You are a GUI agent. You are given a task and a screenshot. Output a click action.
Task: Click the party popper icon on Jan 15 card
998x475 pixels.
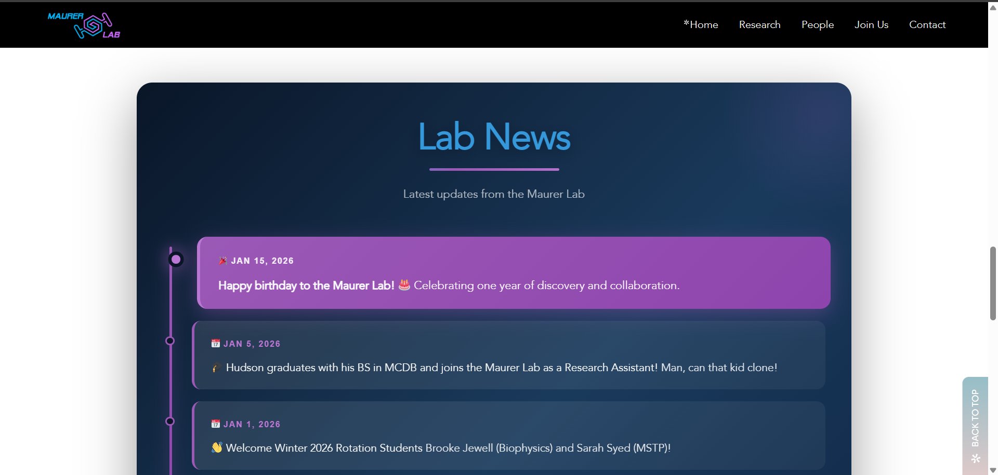tap(223, 261)
